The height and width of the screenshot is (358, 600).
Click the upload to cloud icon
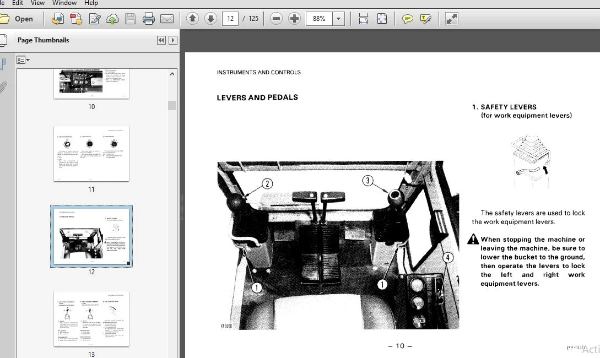point(112,19)
